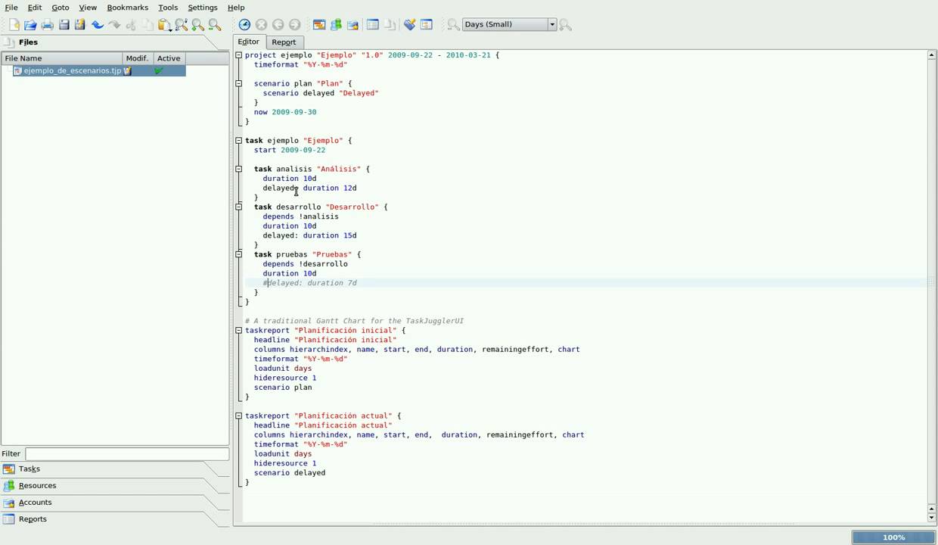Run scheduler using the clock icon

244,25
